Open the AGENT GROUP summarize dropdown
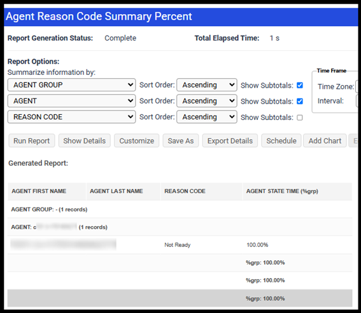The image size is (361, 313). pos(71,85)
